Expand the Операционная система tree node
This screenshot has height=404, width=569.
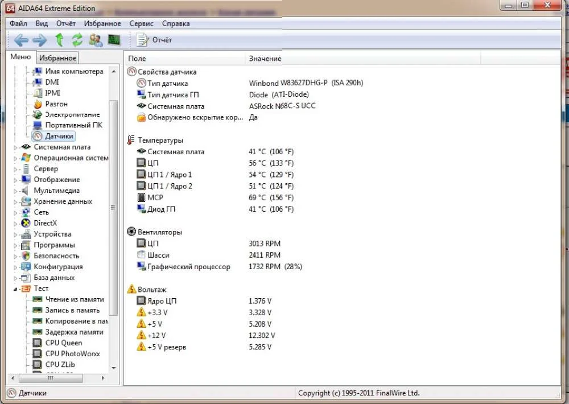[x=15, y=158]
